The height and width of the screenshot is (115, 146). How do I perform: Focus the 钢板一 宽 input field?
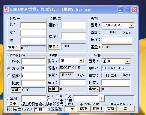[33, 33]
